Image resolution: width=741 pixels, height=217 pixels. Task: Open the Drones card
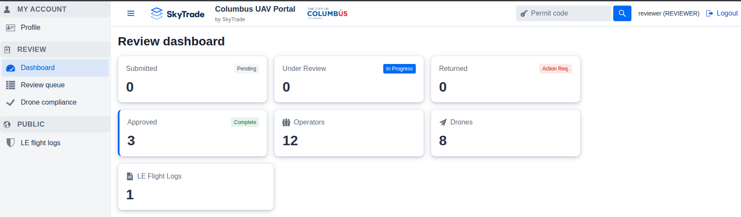tap(505, 133)
